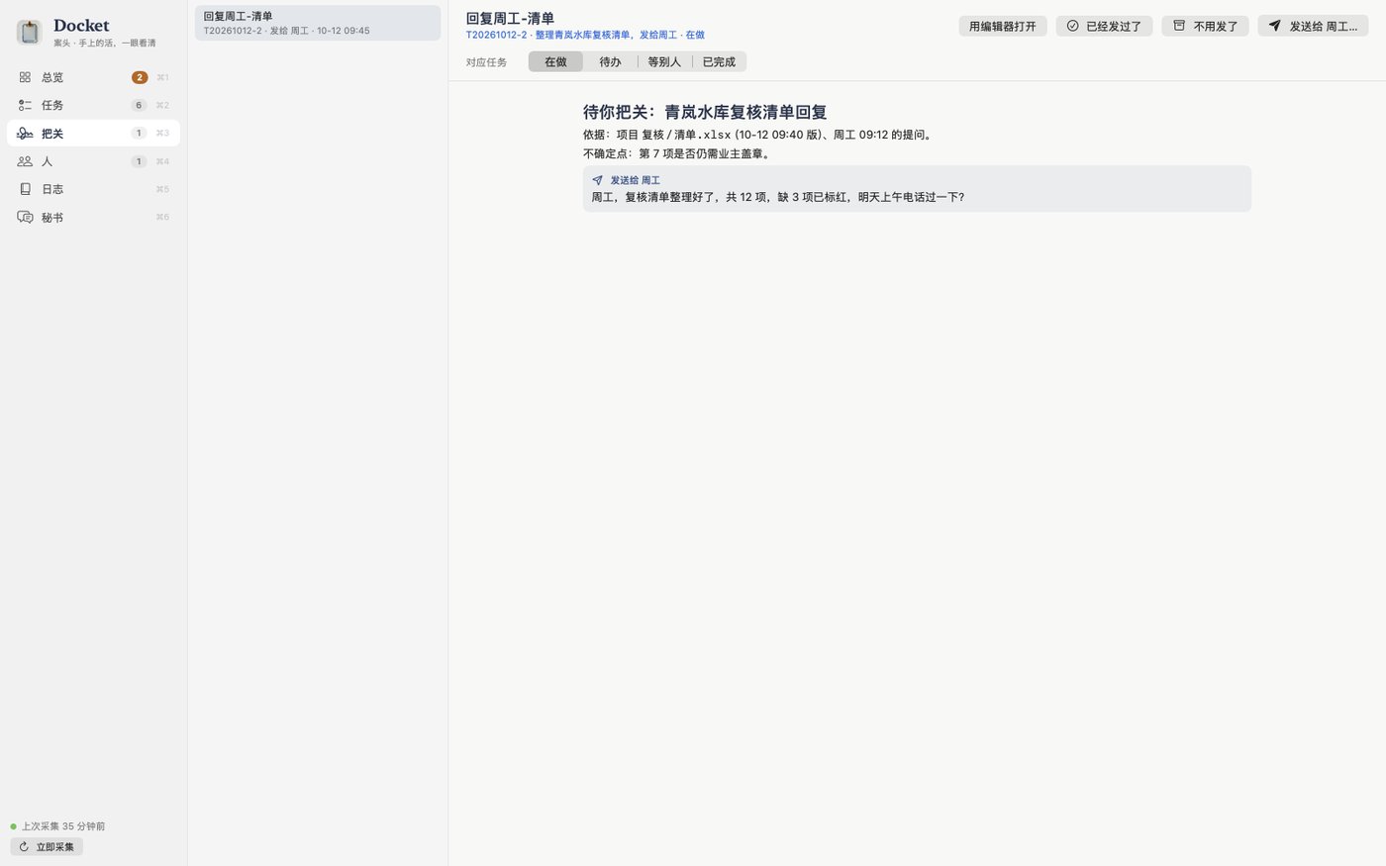Click the 对应任务 label

click(486, 62)
